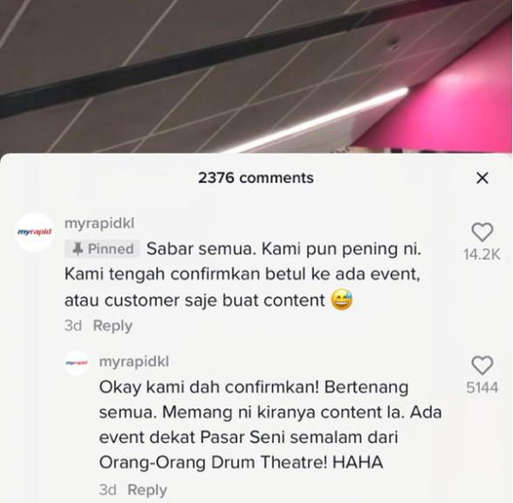Click the 3d timestamp on the pinned comment
The height and width of the screenshot is (503, 513).
point(73,325)
